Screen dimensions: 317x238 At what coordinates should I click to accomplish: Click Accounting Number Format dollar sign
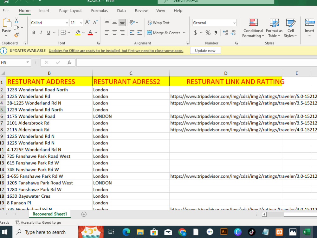(x=195, y=33)
